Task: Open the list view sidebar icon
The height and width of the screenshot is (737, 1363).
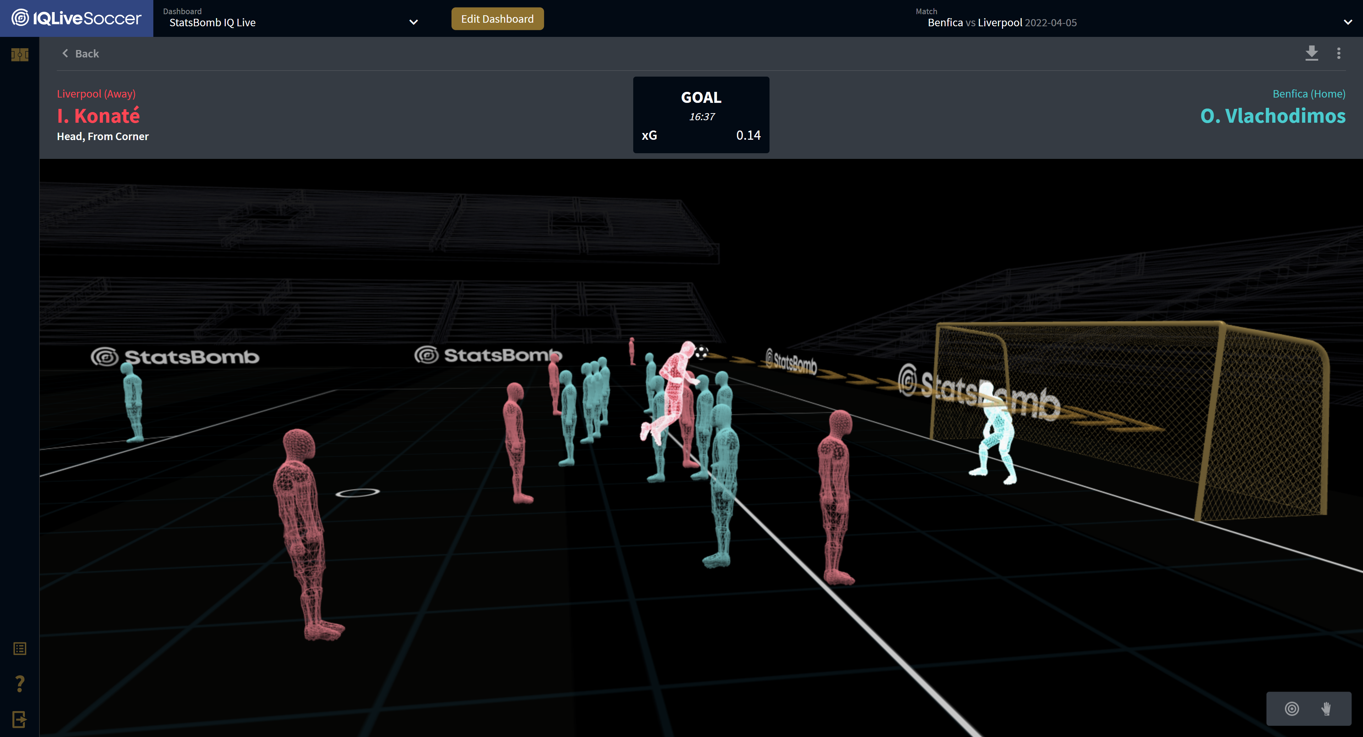Action: click(x=20, y=649)
